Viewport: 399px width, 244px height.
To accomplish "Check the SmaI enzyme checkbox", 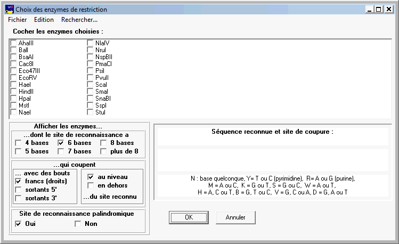I will (x=90, y=91).
